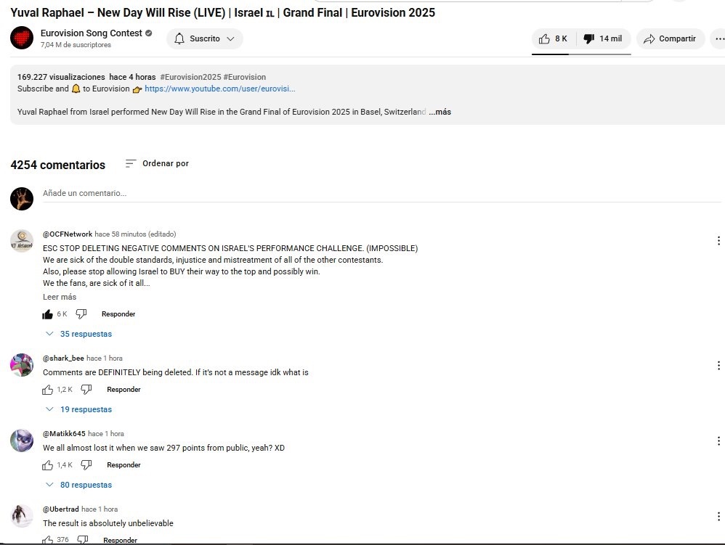
Task: Like the video with 8 K likes
Action: (554, 38)
